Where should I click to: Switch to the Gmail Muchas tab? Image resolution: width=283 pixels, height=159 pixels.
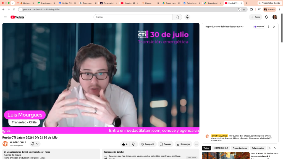25,3
